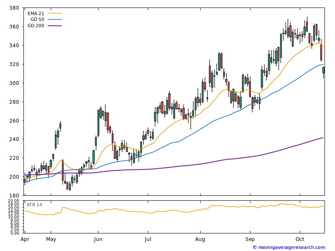Click the 20.00 ATR axis label
Viewport: 335px width, 251px height.
point(14,201)
